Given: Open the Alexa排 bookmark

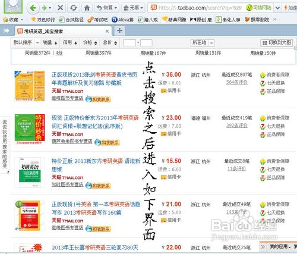Looking at the screenshot, I should point(122,20).
